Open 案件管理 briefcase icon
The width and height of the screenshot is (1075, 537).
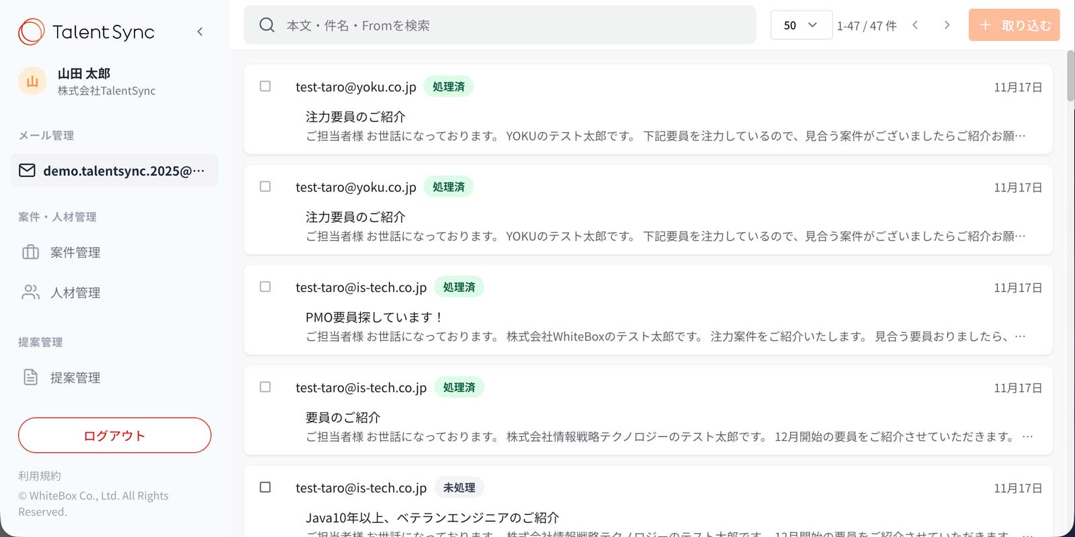point(31,252)
